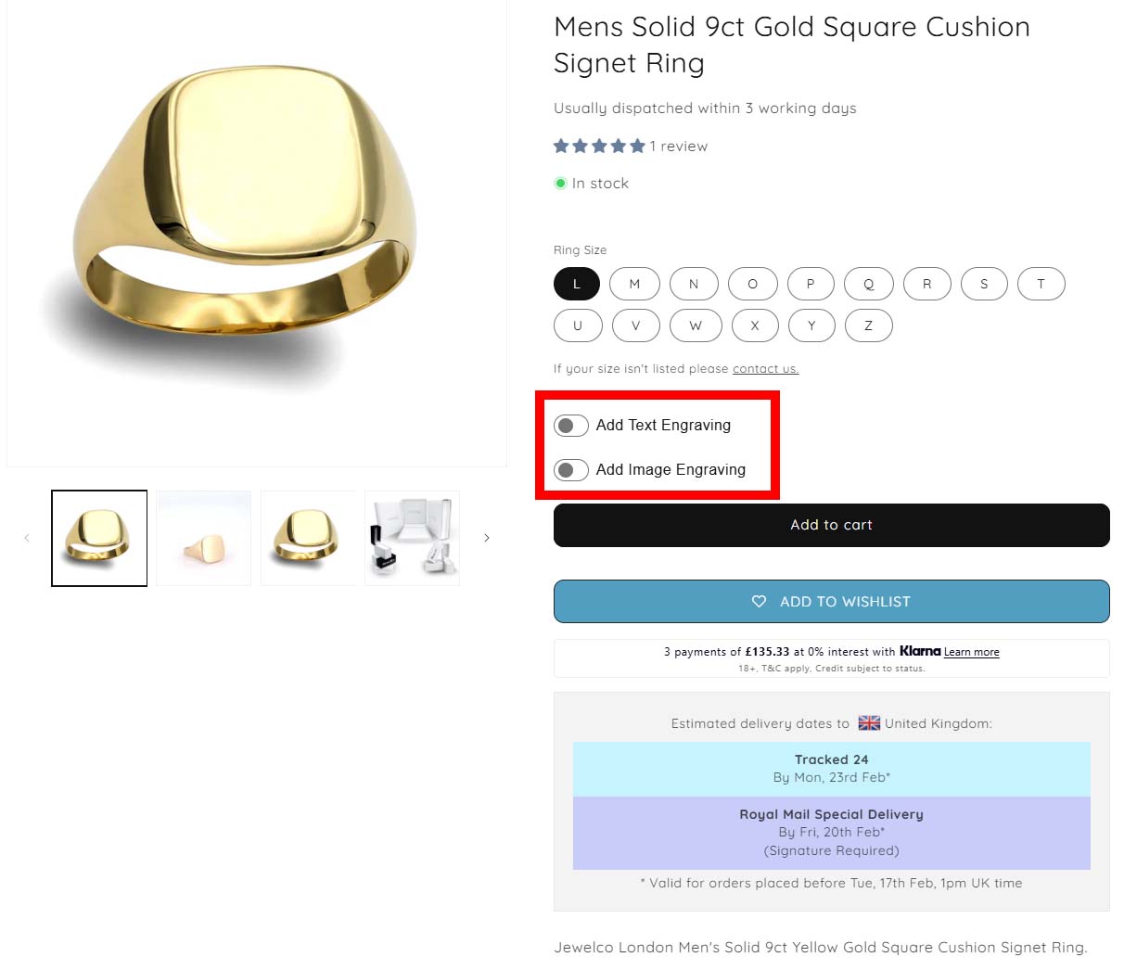The image size is (1137, 957).
Task: Open Klarna Learn more link
Action: [971, 652]
